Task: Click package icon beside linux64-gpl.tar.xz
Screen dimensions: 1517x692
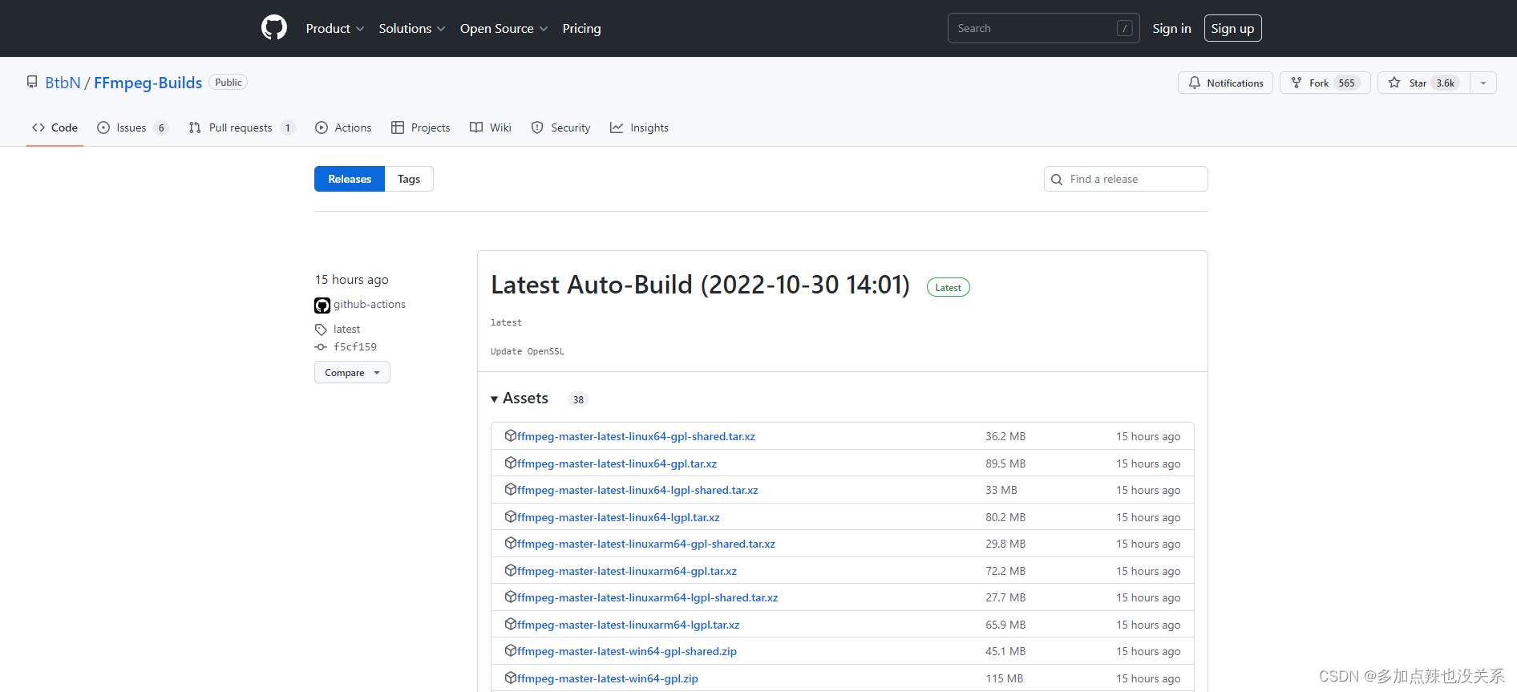Action: [511, 463]
